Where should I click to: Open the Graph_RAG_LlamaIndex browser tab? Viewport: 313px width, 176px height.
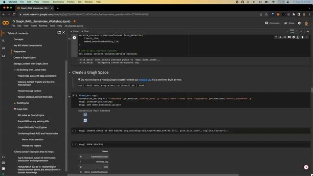pyautogui.click(x=34, y=8)
